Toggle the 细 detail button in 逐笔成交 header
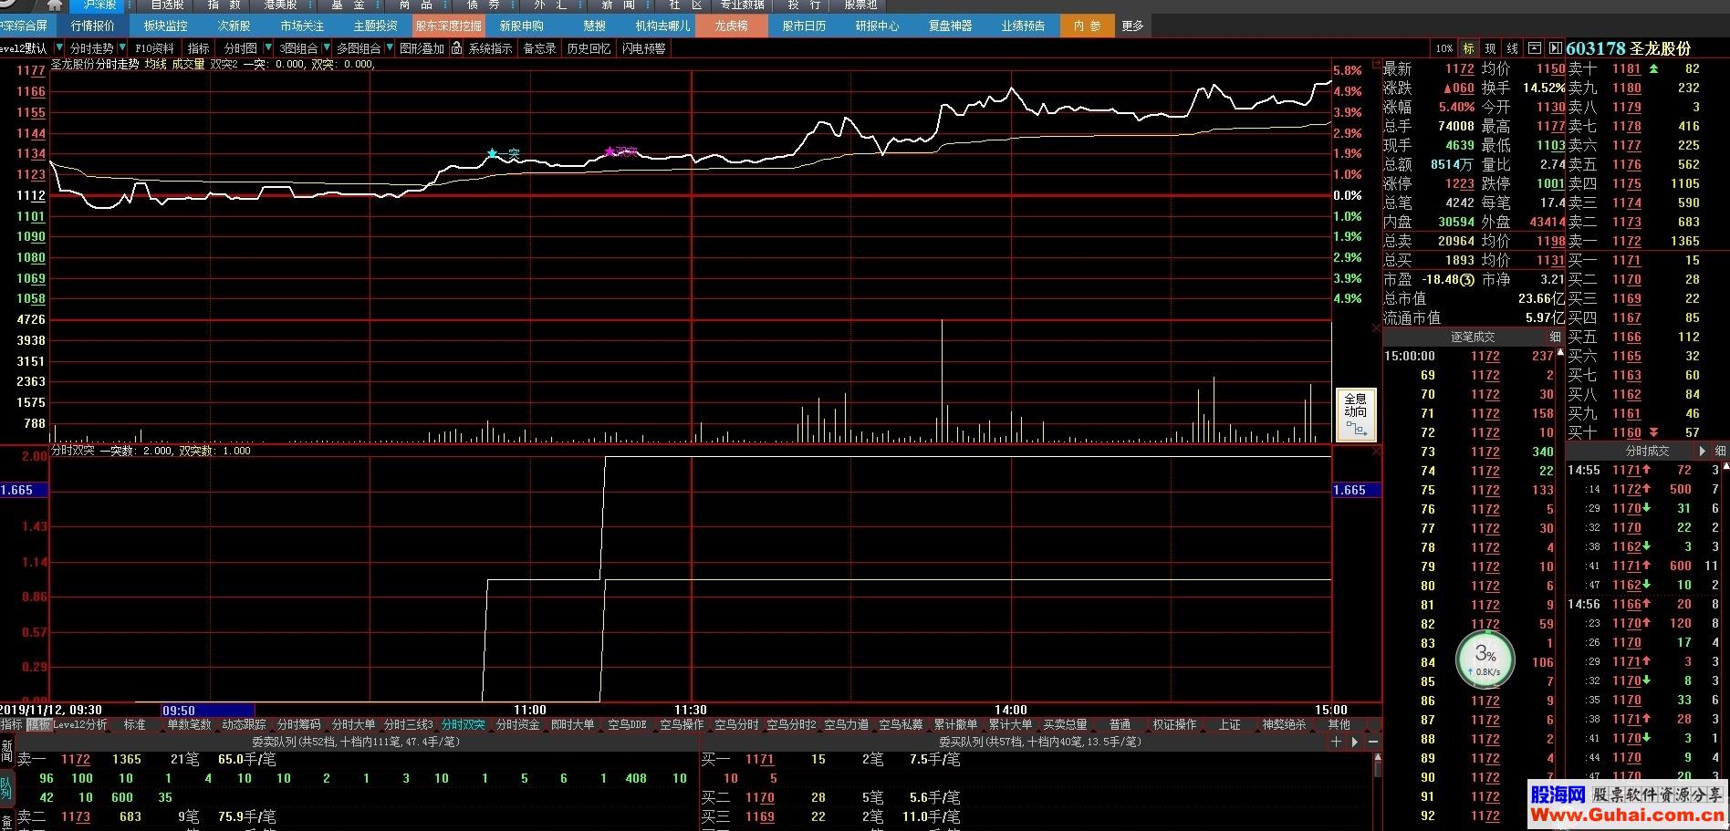The width and height of the screenshot is (1730, 831). (1555, 337)
